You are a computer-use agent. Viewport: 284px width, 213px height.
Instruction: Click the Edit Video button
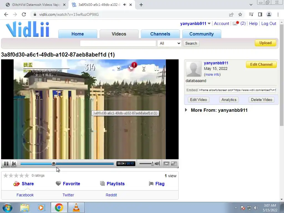coord(199,100)
